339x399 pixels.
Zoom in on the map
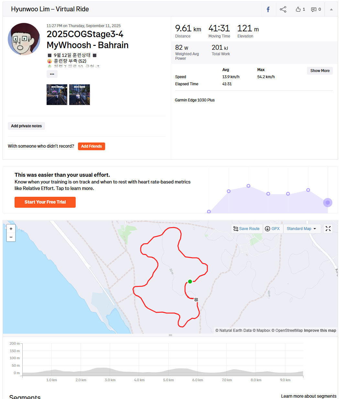tap(11, 229)
